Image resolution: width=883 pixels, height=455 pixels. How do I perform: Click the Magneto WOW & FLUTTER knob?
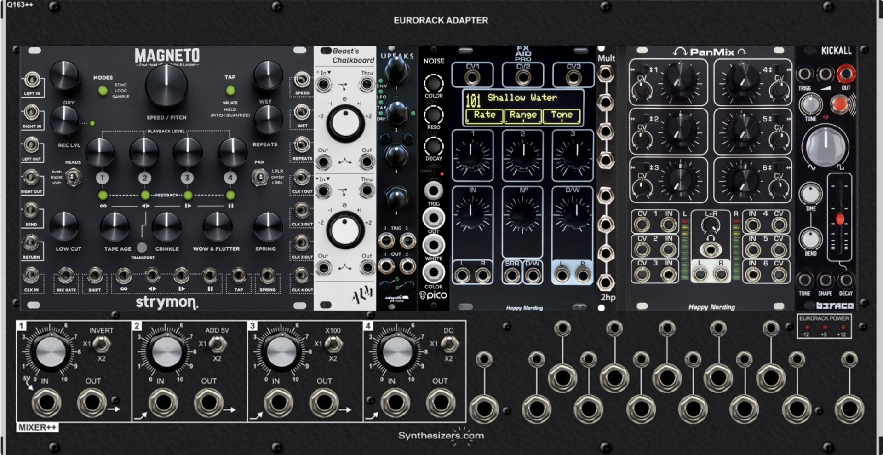point(217,226)
